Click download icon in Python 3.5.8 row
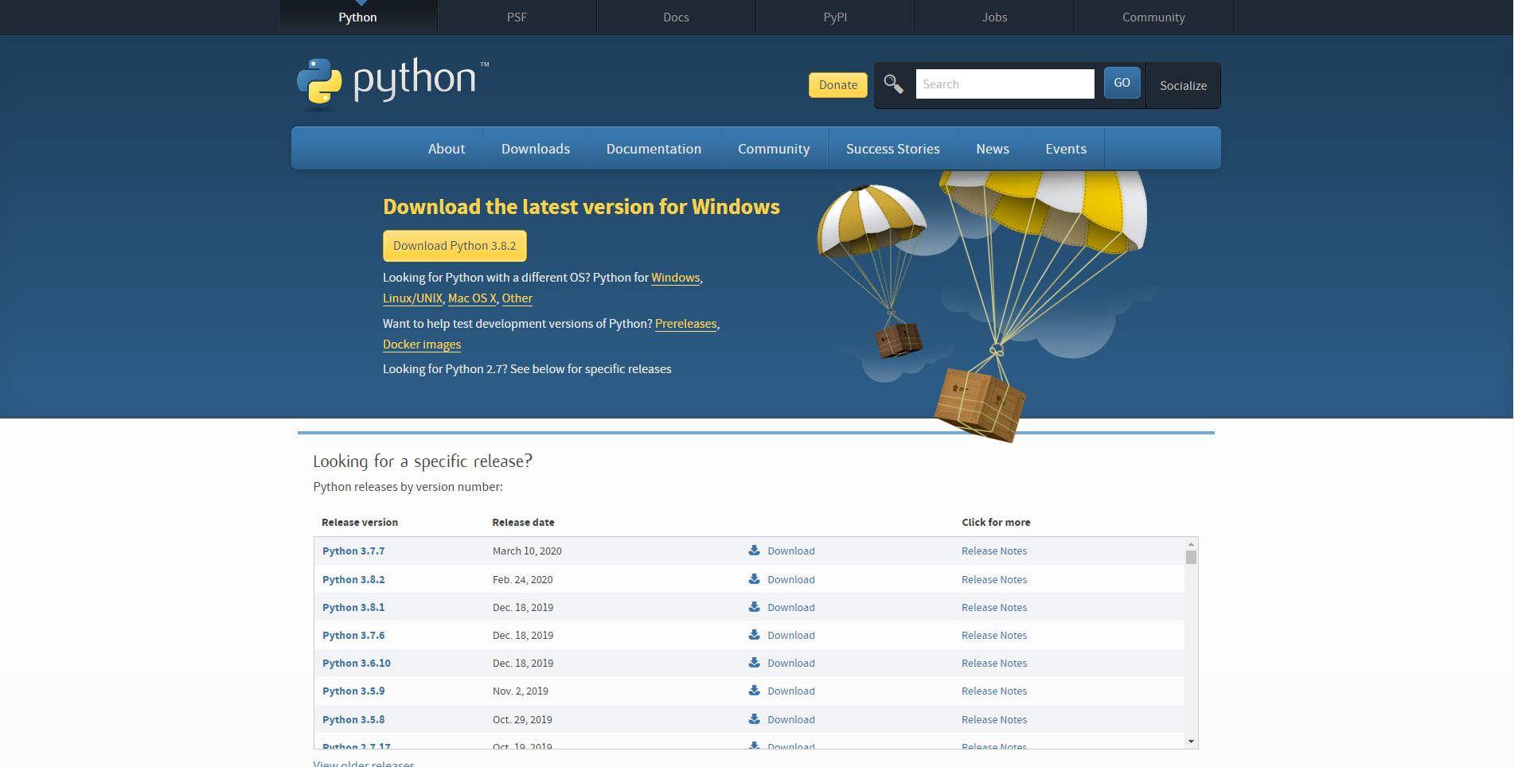Image resolution: width=1514 pixels, height=767 pixels. click(754, 719)
